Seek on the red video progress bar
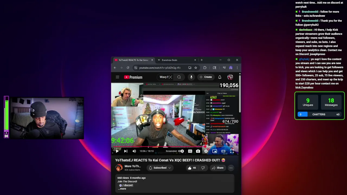Viewport: 347px width, 195px height. [175, 147]
